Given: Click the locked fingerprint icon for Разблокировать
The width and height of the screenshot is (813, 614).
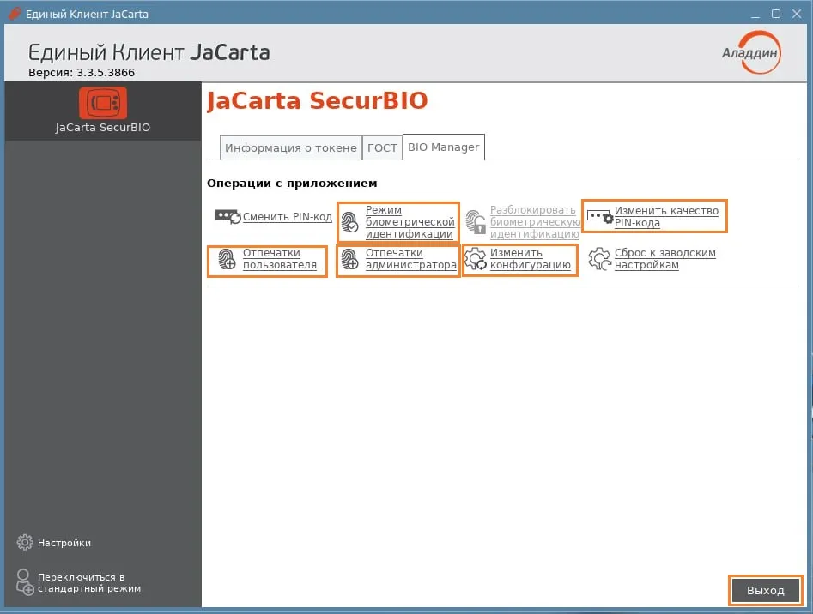Looking at the screenshot, I should tap(475, 221).
